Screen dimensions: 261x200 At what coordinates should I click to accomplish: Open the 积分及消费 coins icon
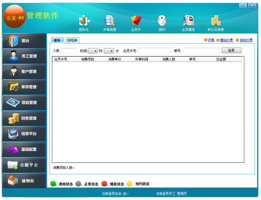coord(215,20)
